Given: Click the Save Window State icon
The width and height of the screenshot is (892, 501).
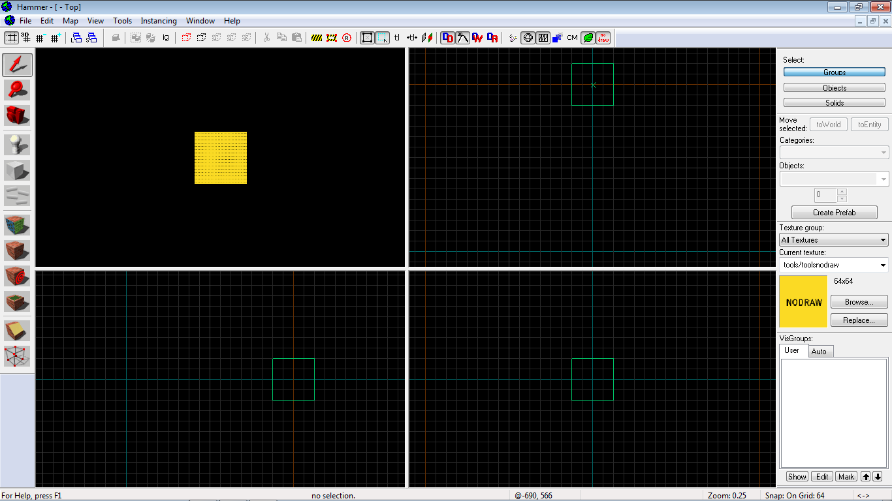Looking at the screenshot, I should 92,38.
